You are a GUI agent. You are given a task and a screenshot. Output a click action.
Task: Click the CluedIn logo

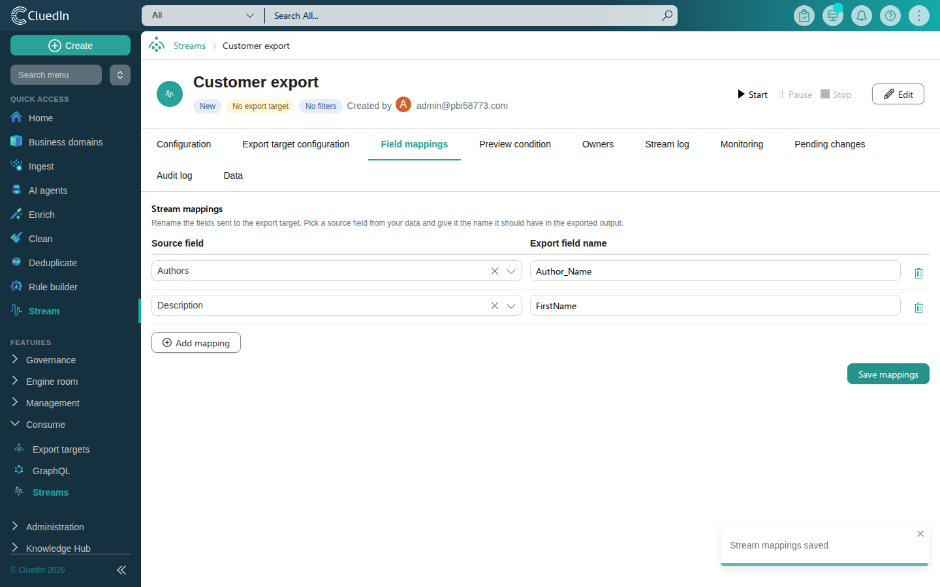pos(40,16)
